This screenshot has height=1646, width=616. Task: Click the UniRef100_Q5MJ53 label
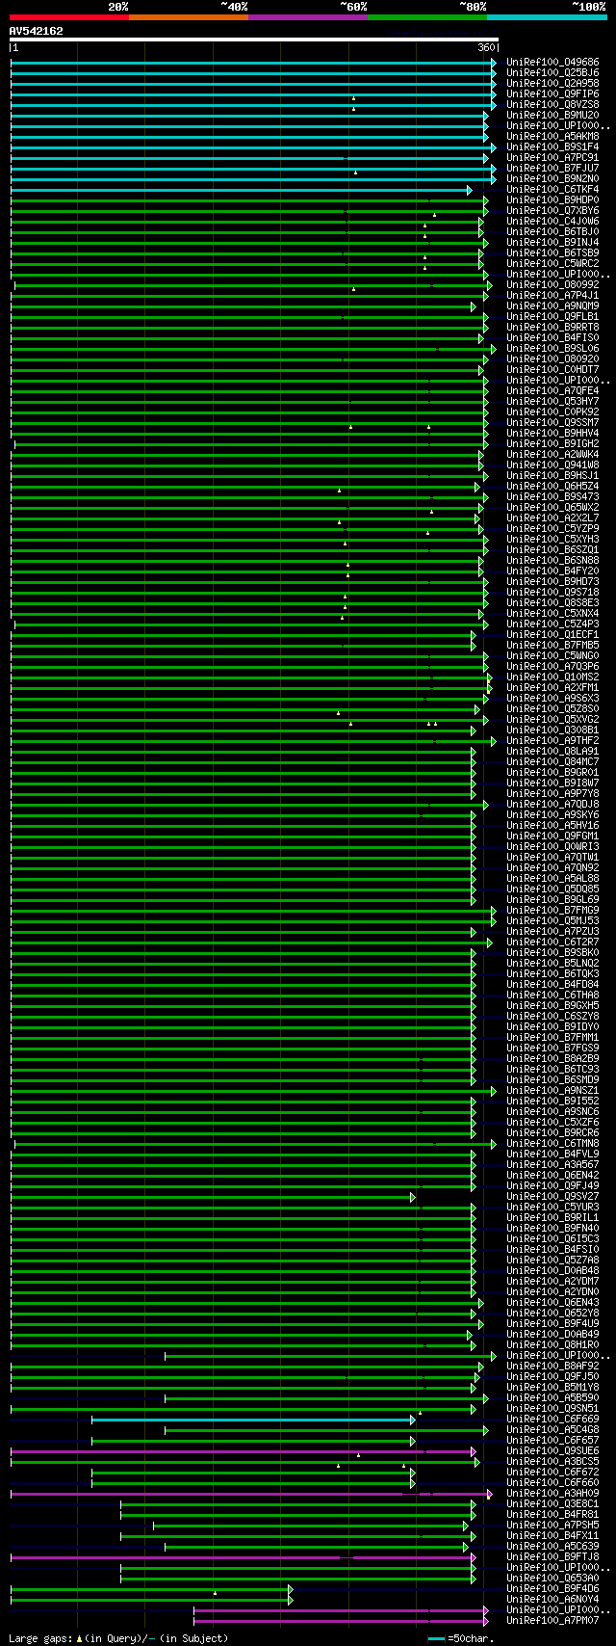tap(552, 921)
